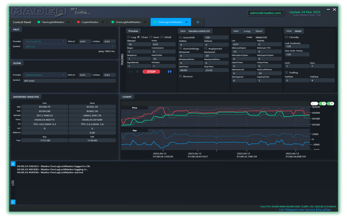The image size is (347, 218).
Task: Click the blue two-people icon beside STOP
Action: point(170,72)
